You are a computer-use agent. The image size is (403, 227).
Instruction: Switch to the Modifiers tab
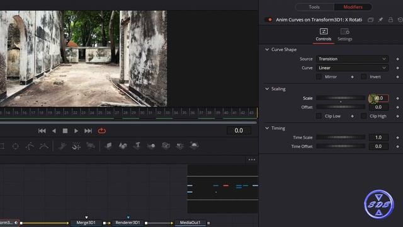[x=353, y=7]
